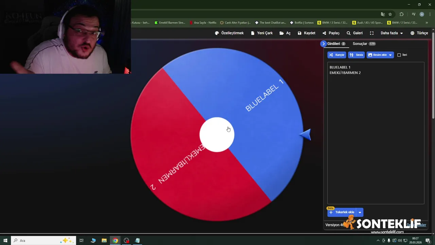
Task: Open the Chrome three-dot menu
Action: pos(430,14)
